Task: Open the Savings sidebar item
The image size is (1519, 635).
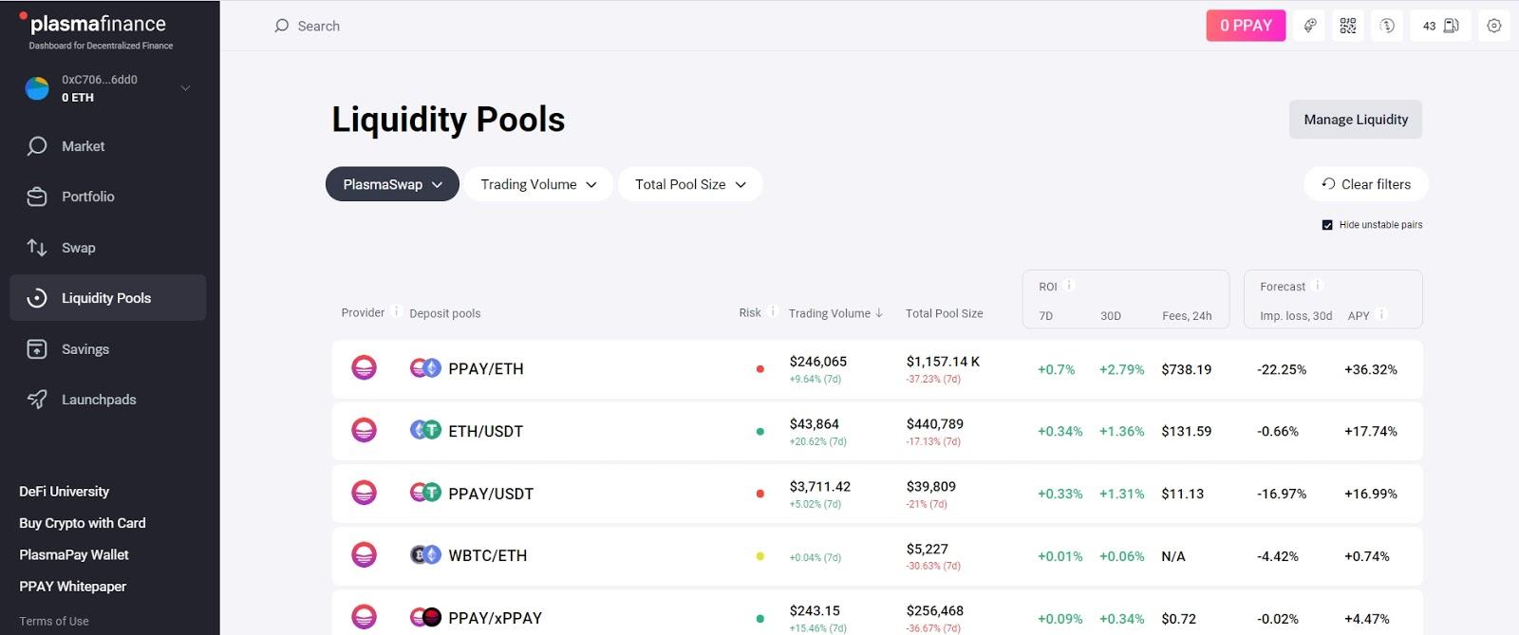Action: point(84,349)
